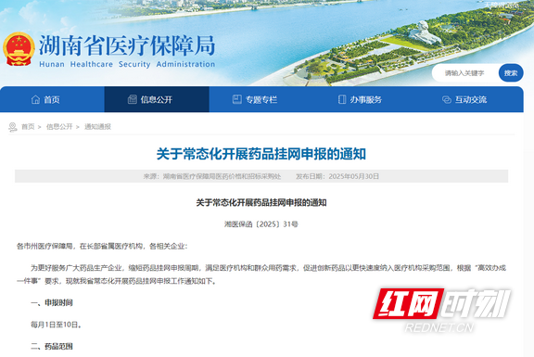Viewport: 534px width, 357px height.
Task: Click the 湖南省医疗保障局 site title
Action: coord(127,45)
